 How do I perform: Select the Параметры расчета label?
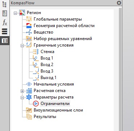click(x=54, y=97)
